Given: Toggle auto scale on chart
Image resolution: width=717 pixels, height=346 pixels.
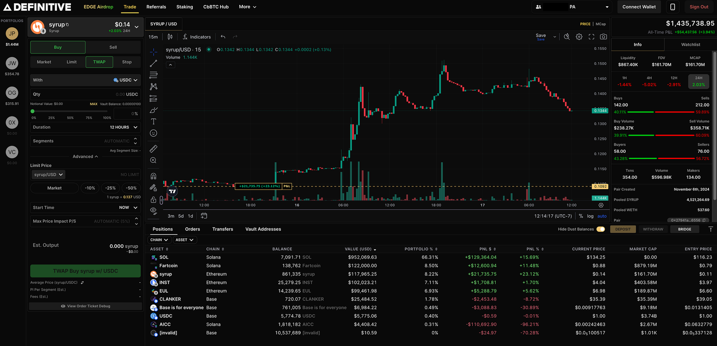Looking at the screenshot, I should coord(602,216).
